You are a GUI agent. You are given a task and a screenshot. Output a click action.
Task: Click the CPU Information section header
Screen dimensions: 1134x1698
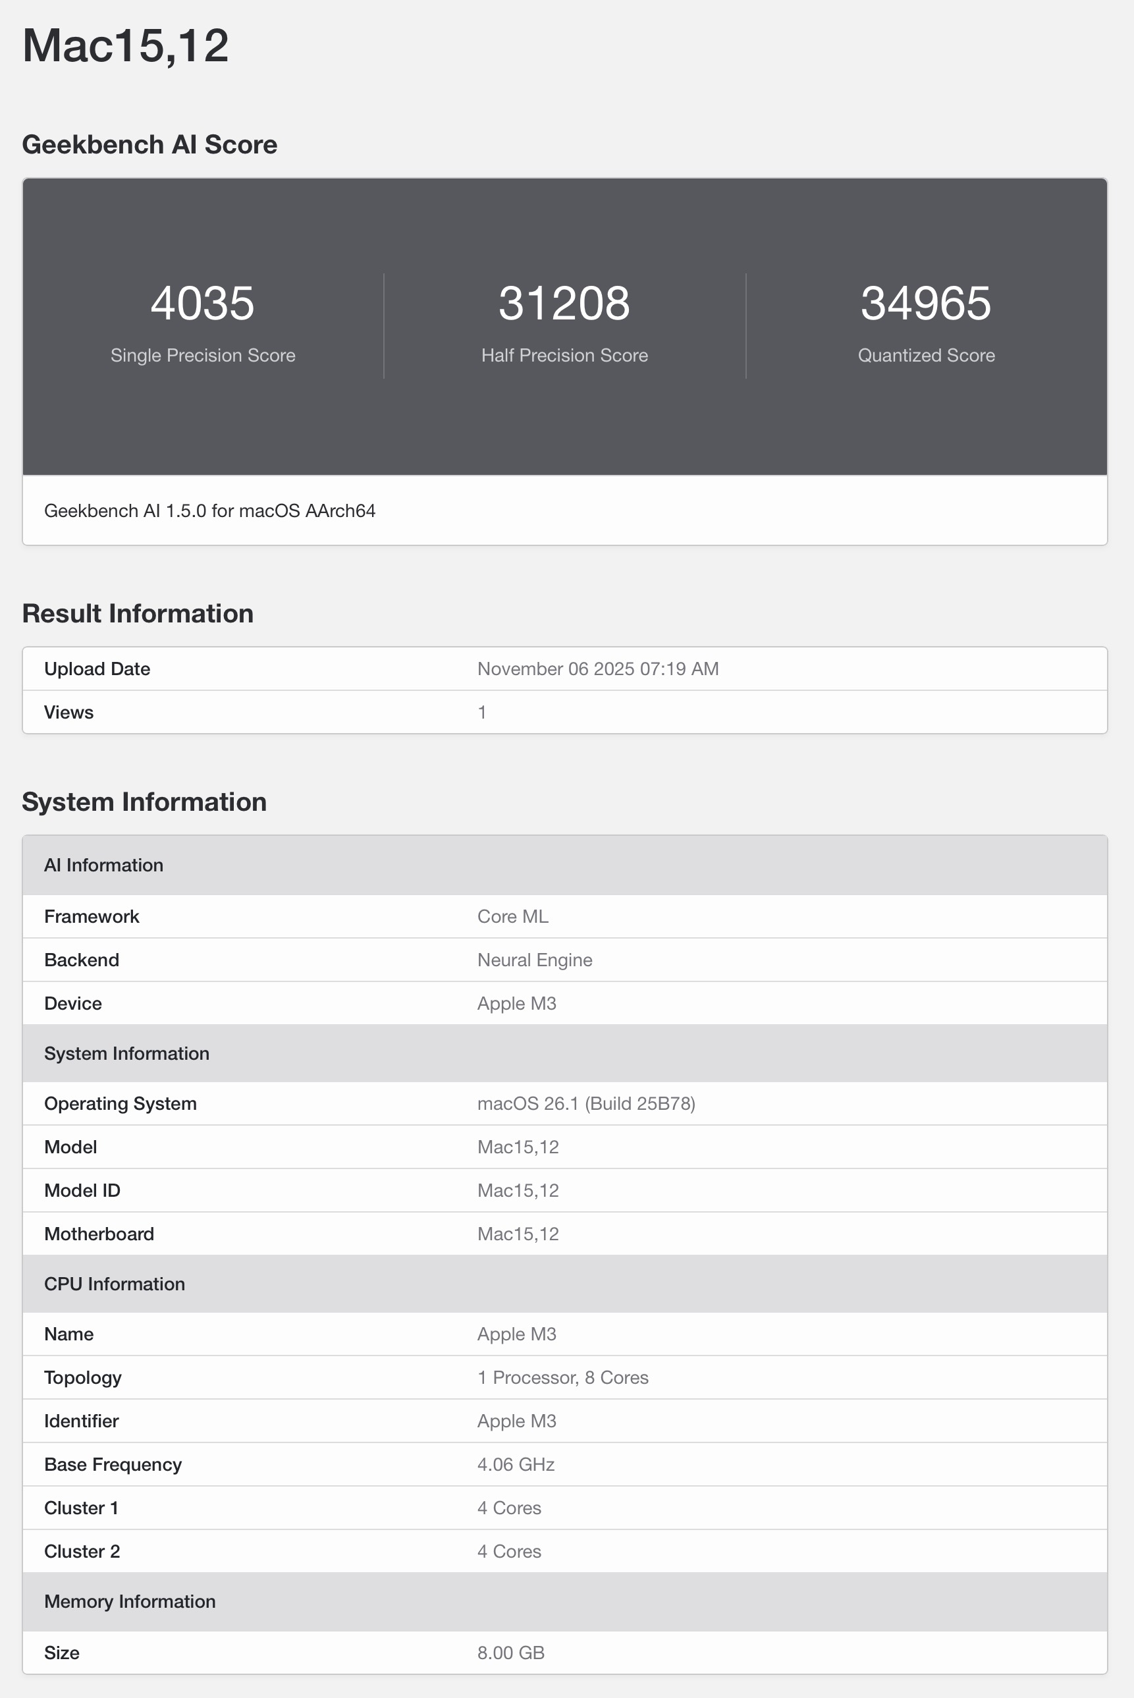pos(115,1284)
